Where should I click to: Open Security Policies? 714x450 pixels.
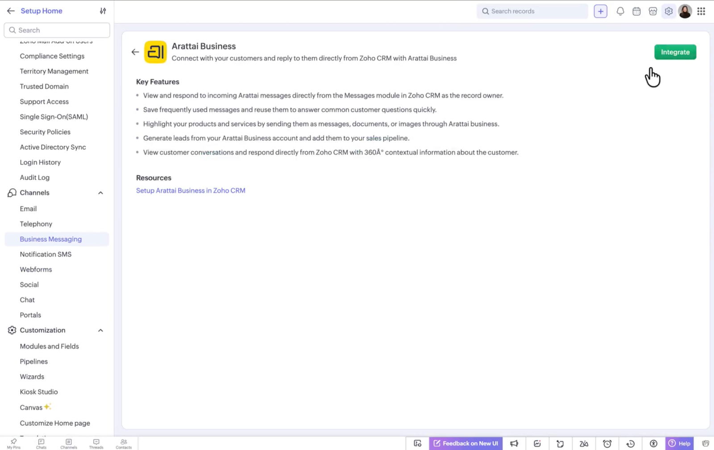pyautogui.click(x=45, y=132)
